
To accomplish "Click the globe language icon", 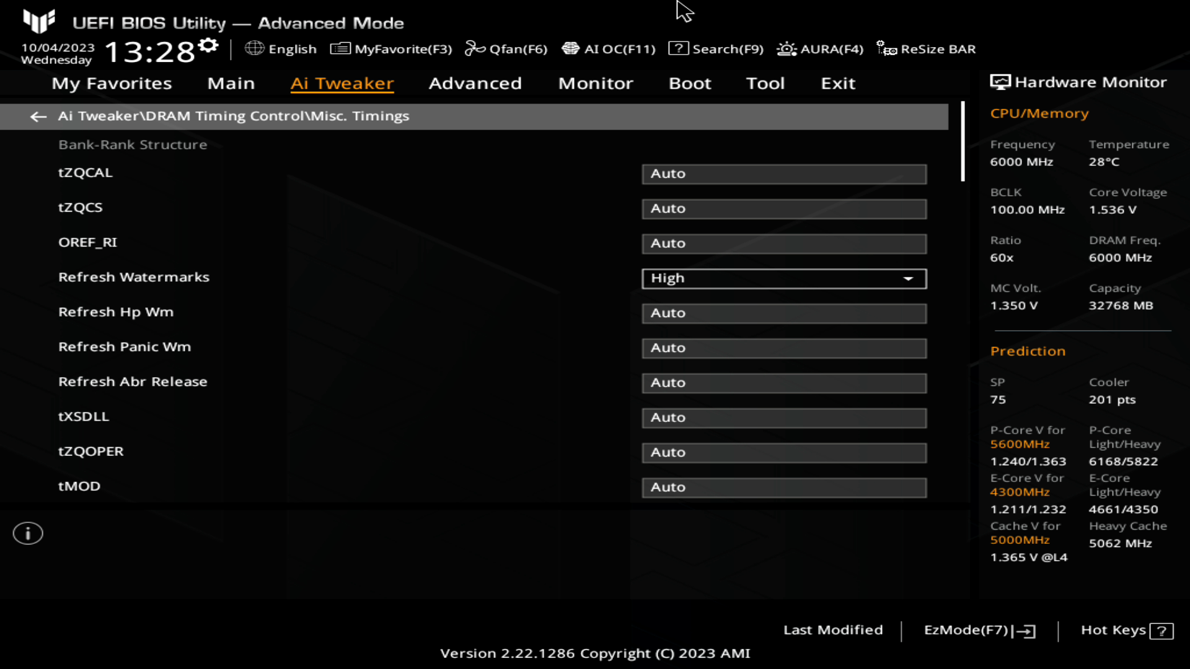I will pyautogui.click(x=254, y=48).
